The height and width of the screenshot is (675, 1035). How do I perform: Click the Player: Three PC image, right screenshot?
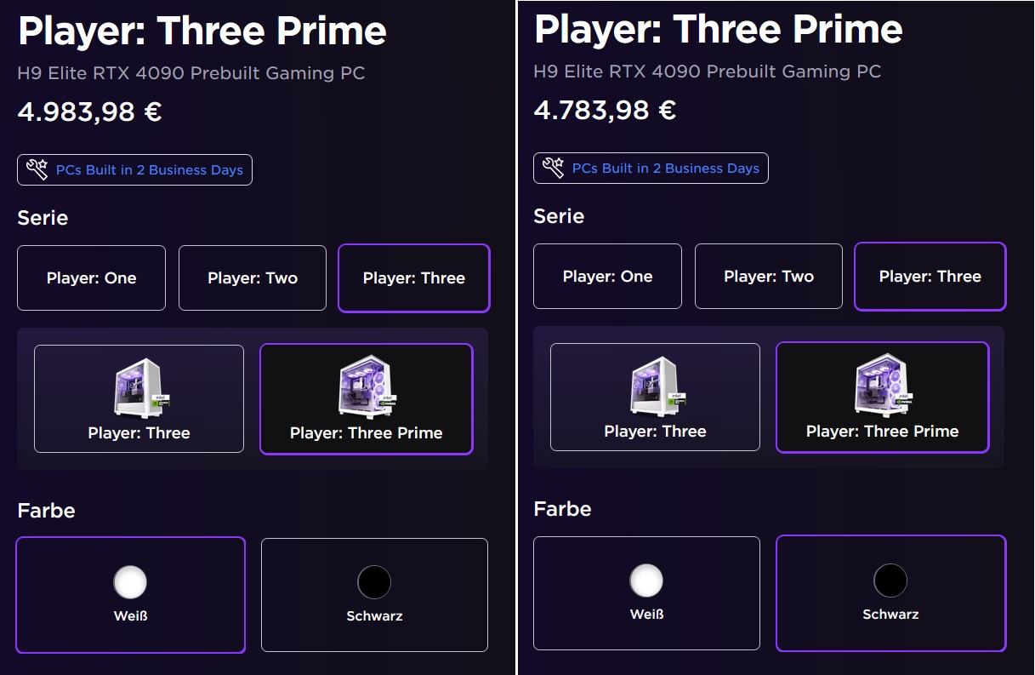[655, 389]
